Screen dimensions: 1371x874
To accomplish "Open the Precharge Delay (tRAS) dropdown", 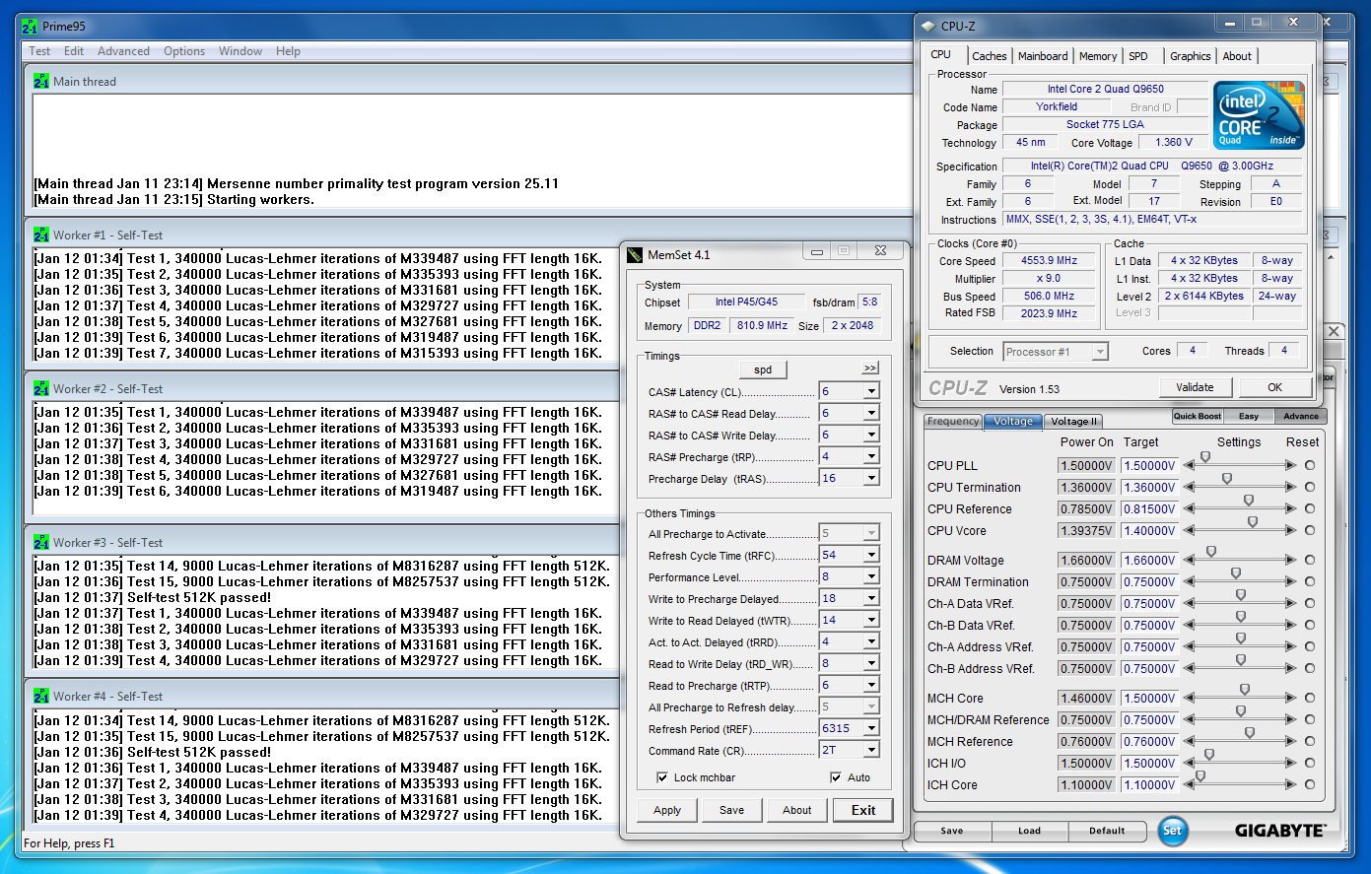I will click(871, 478).
